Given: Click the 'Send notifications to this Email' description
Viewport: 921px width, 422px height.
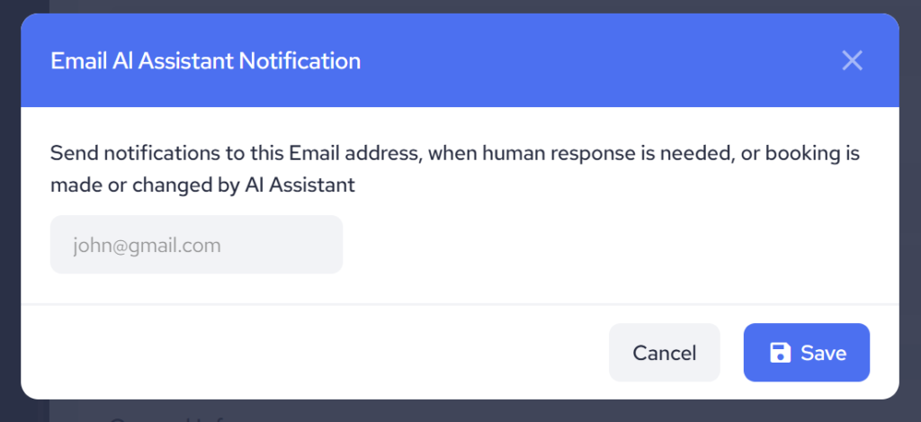Looking at the screenshot, I should [234, 154].
